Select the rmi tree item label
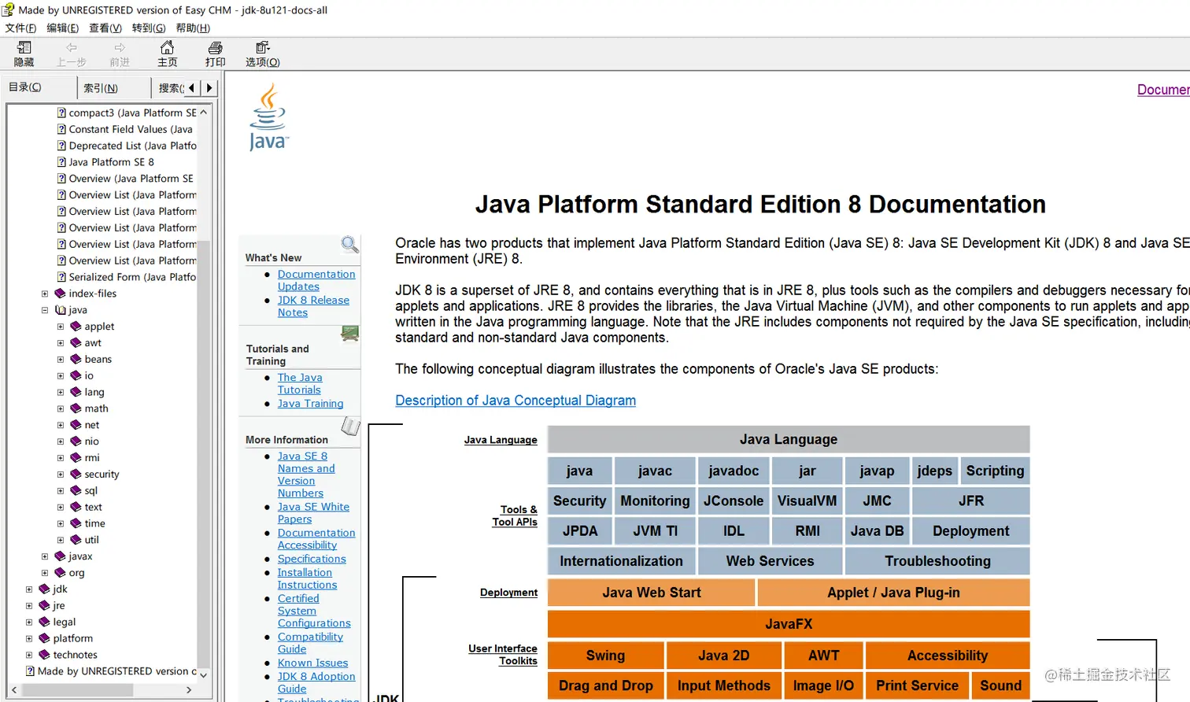Screen dimensions: 1190x702 (x=92, y=457)
